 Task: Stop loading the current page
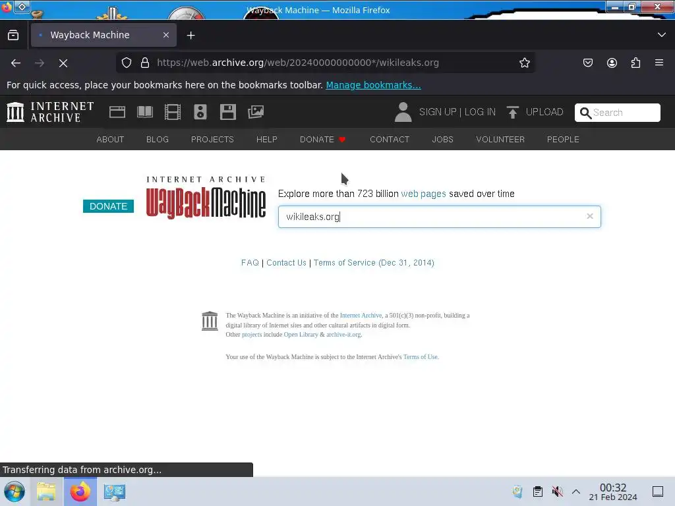(x=63, y=63)
